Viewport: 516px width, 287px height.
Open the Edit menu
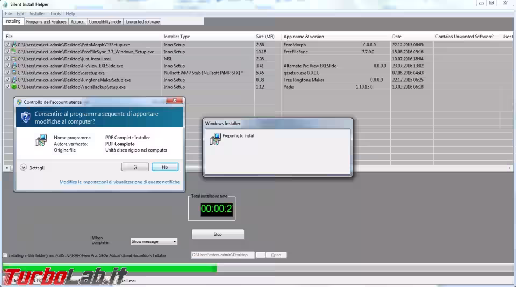20,13
